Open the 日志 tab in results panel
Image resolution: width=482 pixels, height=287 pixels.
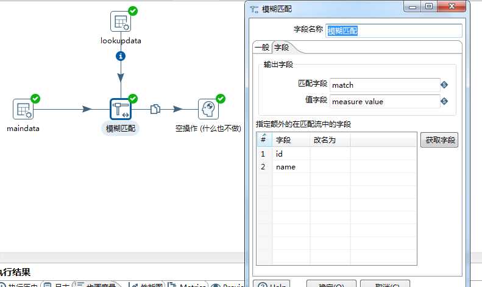pos(57,285)
